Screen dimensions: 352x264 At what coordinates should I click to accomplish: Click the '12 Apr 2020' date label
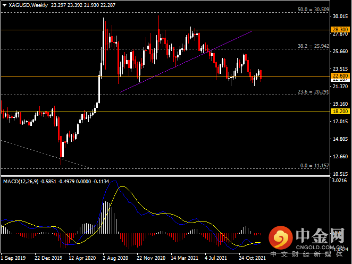coord(82,258)
